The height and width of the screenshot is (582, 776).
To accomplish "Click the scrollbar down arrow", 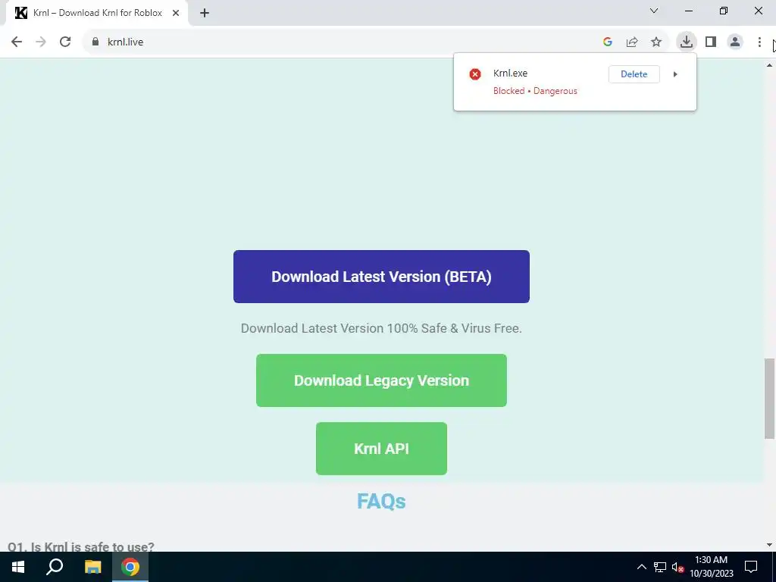I will pos(769,545).
